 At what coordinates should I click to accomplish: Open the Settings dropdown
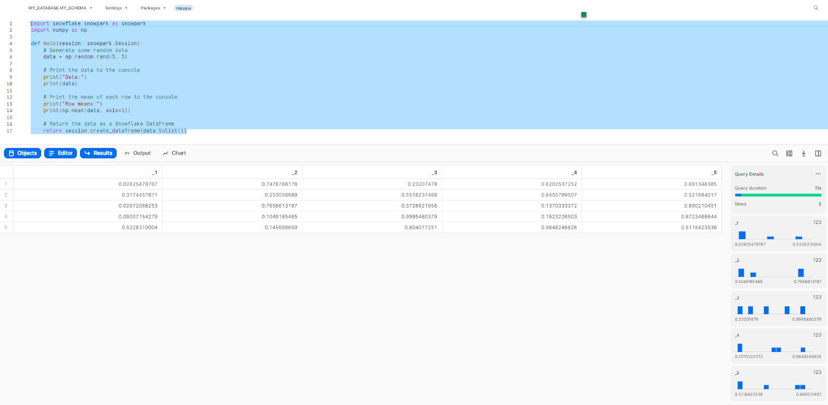(116, 8)
